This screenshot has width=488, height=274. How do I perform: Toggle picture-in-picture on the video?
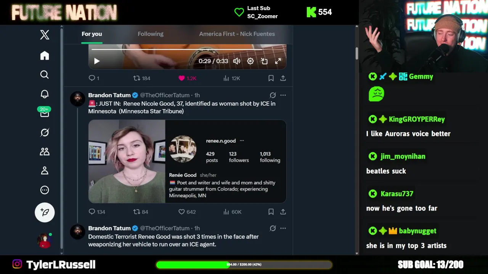click(264, 61)
